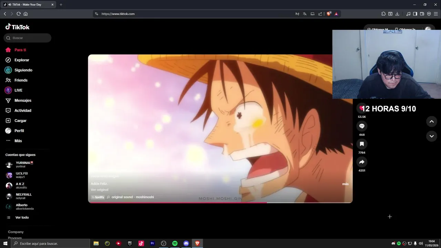441x248 pixels.
Task: Seek using the red video progress bar
Action: click(x=220, y=203)
